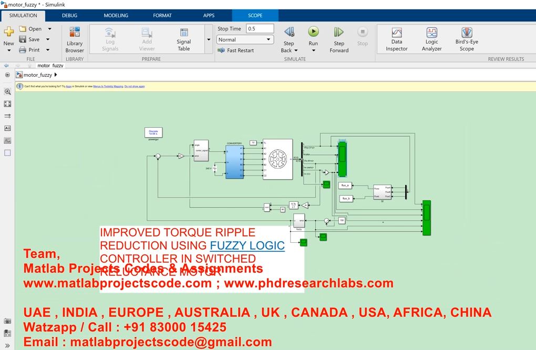Click the 'Do not show again' link
Image resolution: width=536 pixels, height=350 pixels.
coord(135,86)
